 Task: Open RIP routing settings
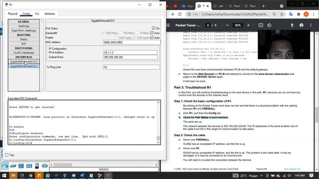pos(24,44)
